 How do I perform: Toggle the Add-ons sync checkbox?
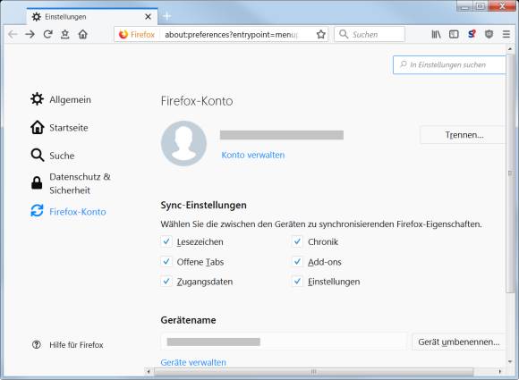coord(297,262)
